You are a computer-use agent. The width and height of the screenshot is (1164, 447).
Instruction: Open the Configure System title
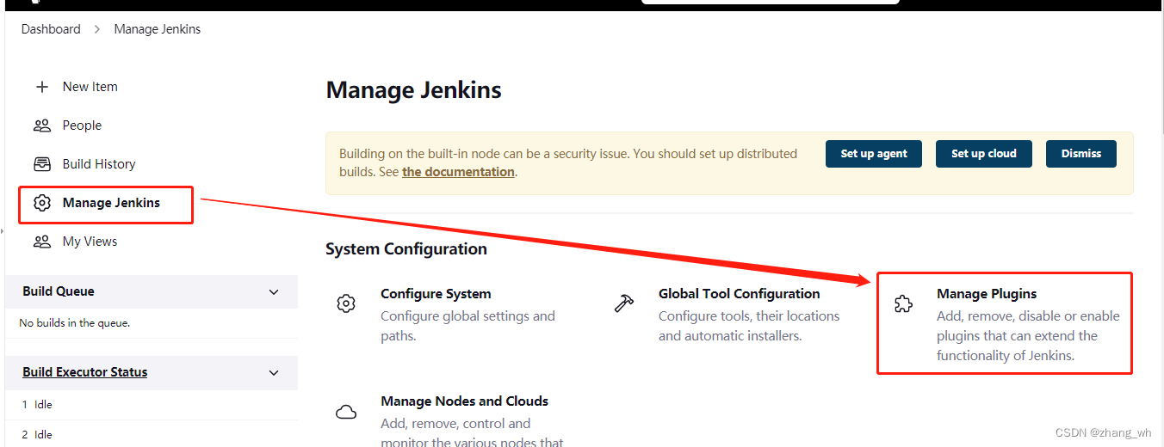point(436,294)
